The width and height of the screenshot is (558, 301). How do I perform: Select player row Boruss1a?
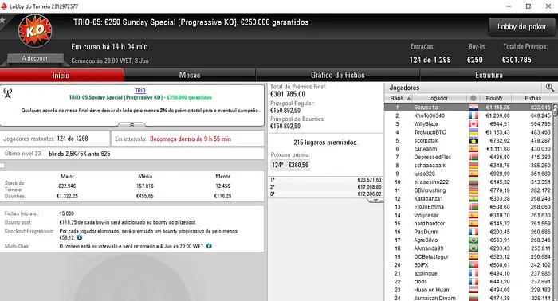click(469, 107)
